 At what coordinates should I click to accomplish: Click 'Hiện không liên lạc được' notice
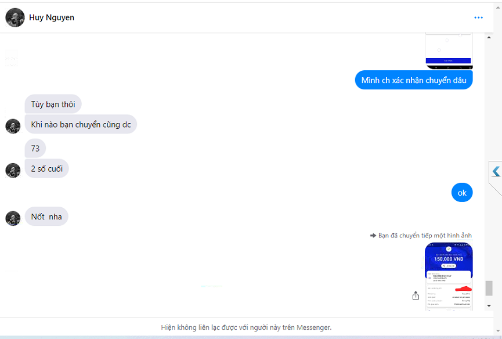[x=246, y=327]
